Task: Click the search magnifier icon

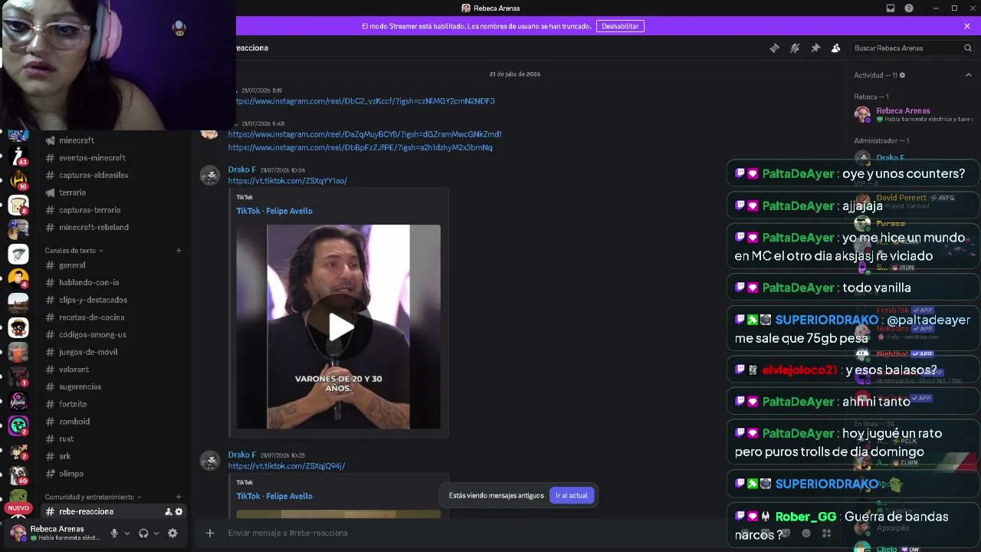Action: point(968,48)
